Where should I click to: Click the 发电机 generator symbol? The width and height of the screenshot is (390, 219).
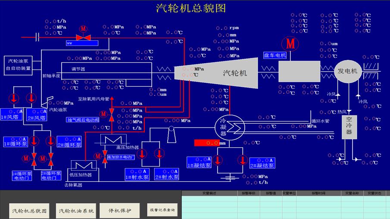(x=347, y=71)
